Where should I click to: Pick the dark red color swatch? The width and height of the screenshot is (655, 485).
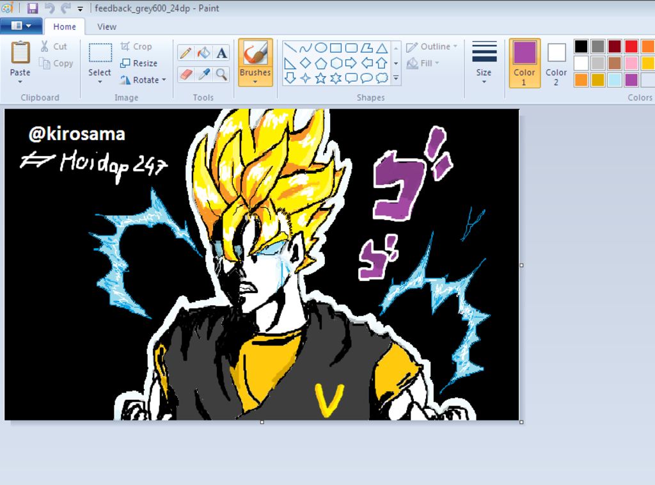coord(615,46)
